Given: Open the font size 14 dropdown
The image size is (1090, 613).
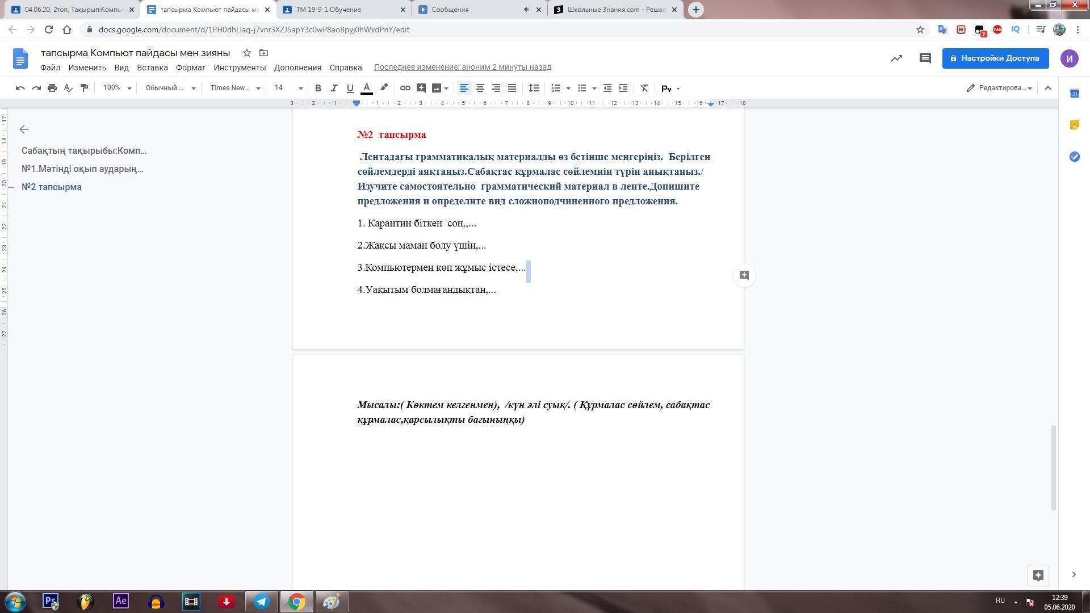Looking at the screenshot, I should [288, 88].
